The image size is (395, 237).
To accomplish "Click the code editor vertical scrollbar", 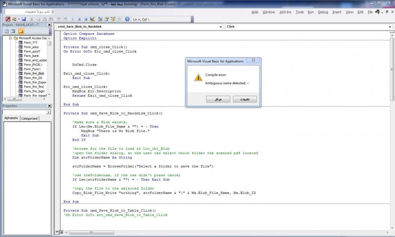I will (x=392, y=131).
